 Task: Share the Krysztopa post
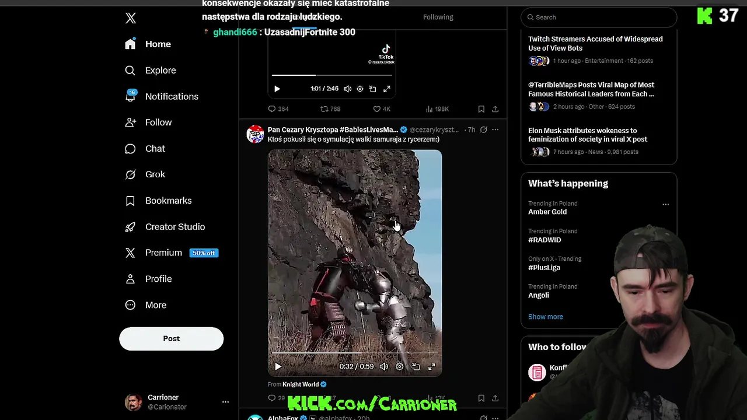click(x=495, y=398)
